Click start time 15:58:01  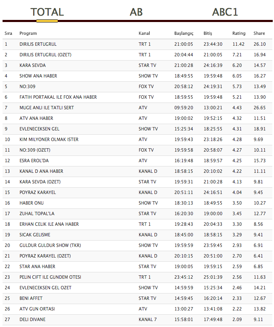pos(184,319)
